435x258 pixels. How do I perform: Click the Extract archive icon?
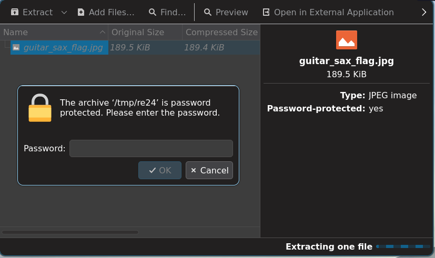pos(15,12)
